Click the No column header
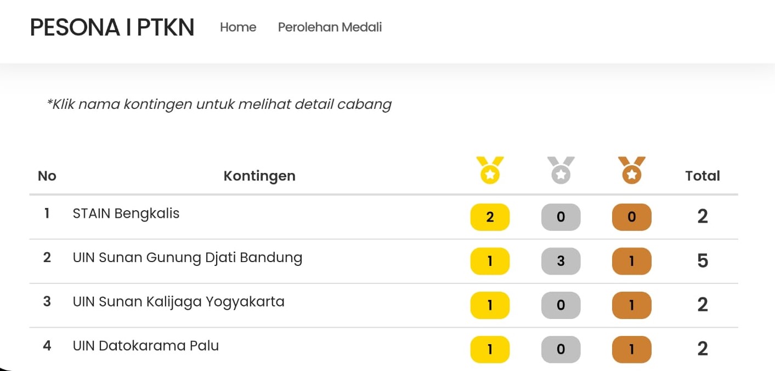This screenshot has height=371, width=775. point(47,176)
